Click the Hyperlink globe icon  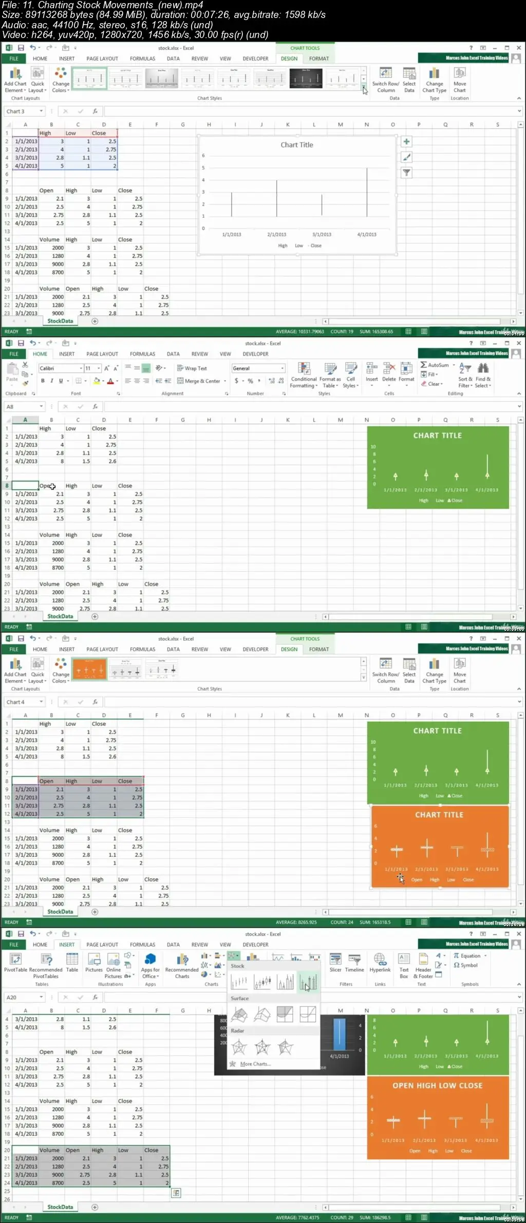click(380, 959)
